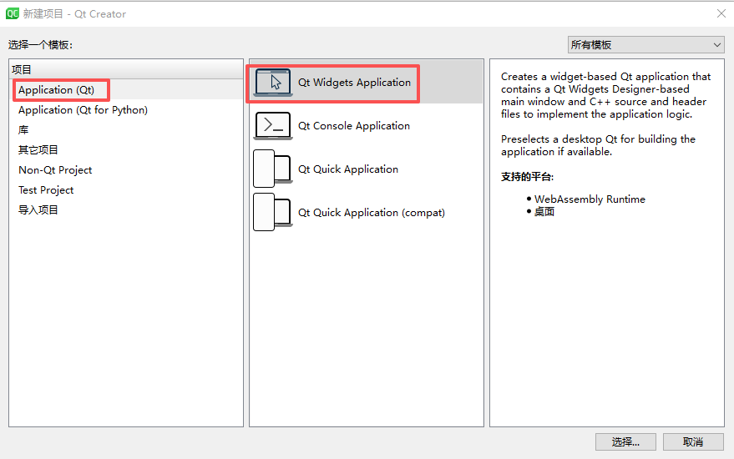Choose Qt Widgets Application text label
734x459 pixels.
pos(354,83)
